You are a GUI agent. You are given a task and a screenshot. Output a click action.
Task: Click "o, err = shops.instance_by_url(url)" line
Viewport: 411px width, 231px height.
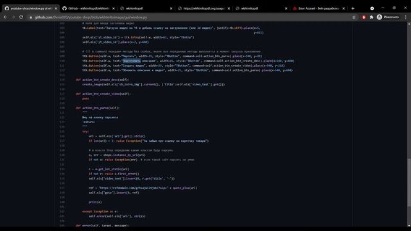117,155
